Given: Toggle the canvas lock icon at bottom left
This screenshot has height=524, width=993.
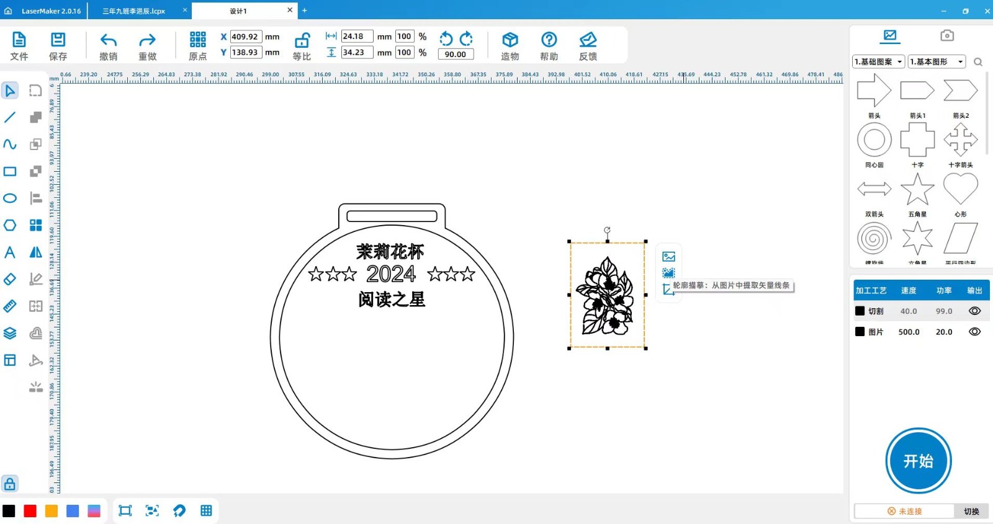Looking at the screenshot, I should (9, 484).
